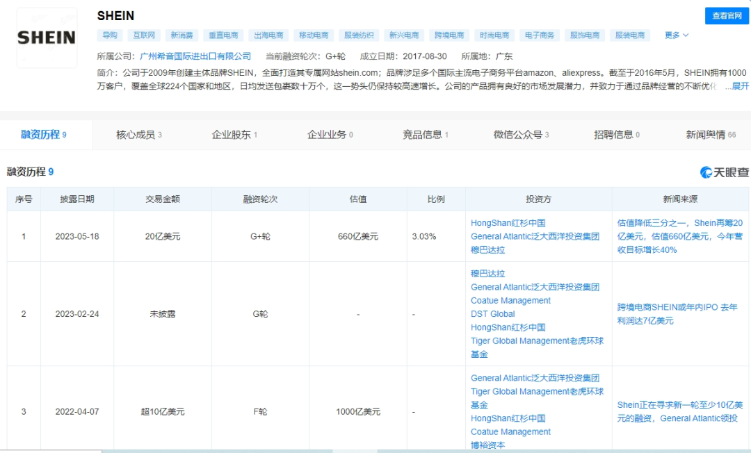
Task: Click the date cell 2022-04-07
Action: coord(77,411)
